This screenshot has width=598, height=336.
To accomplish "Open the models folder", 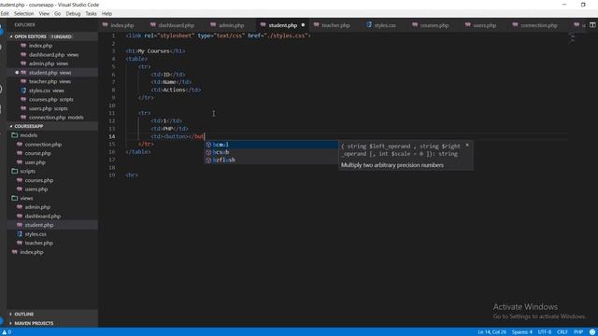I will pyautogui.click(x=29, y=135).
